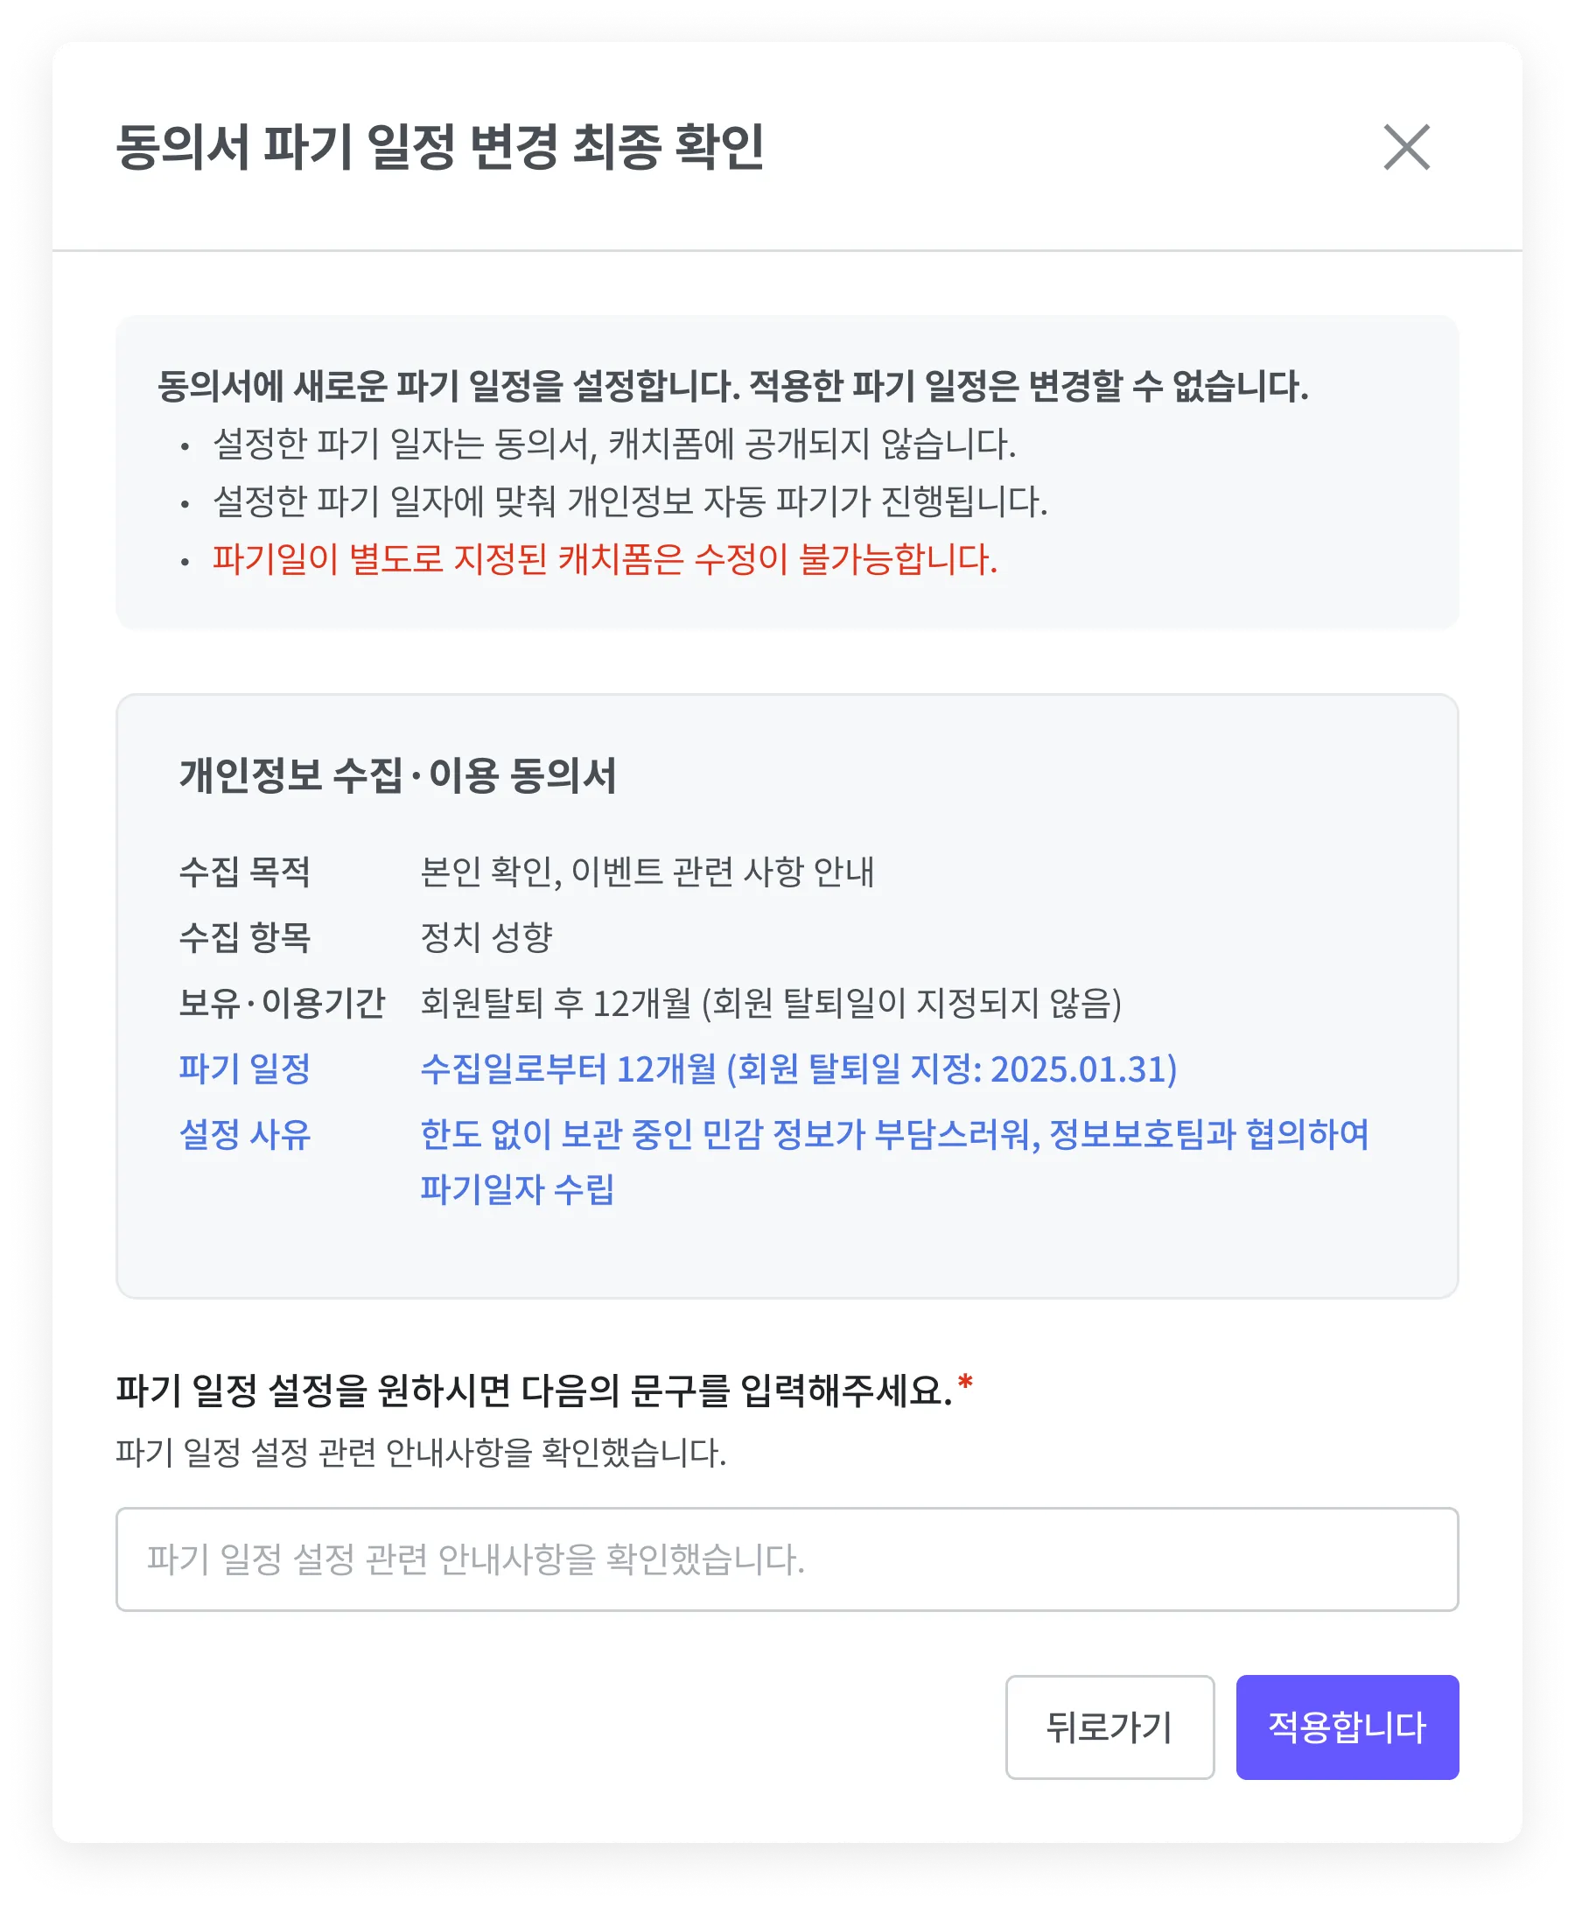Click the bullet about 개인정보 자동 파기
This screenshot has height=1906, width=1575.
tap(630, 501)
